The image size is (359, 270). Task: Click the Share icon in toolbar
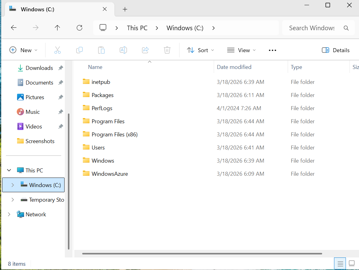tap(145, 50)
